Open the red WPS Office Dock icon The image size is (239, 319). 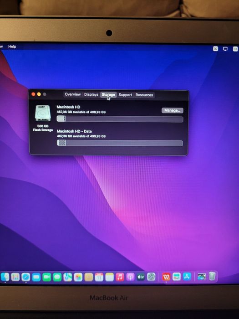click(166, 277)
